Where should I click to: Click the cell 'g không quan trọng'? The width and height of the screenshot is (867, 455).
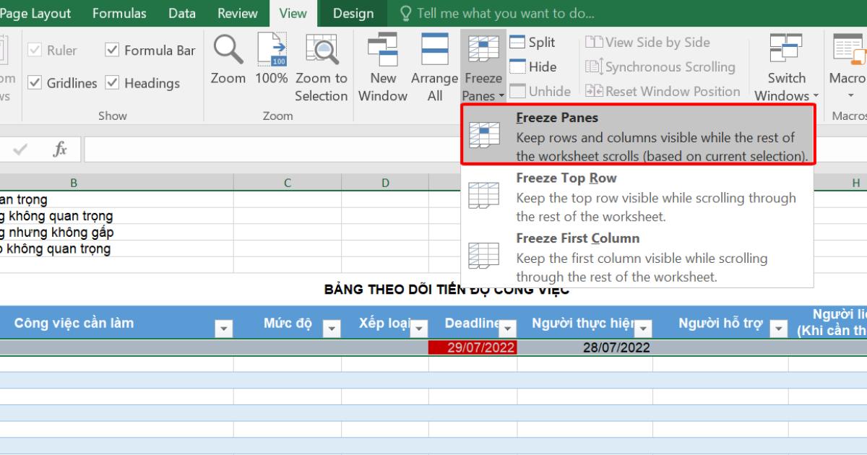pos(116,216)
